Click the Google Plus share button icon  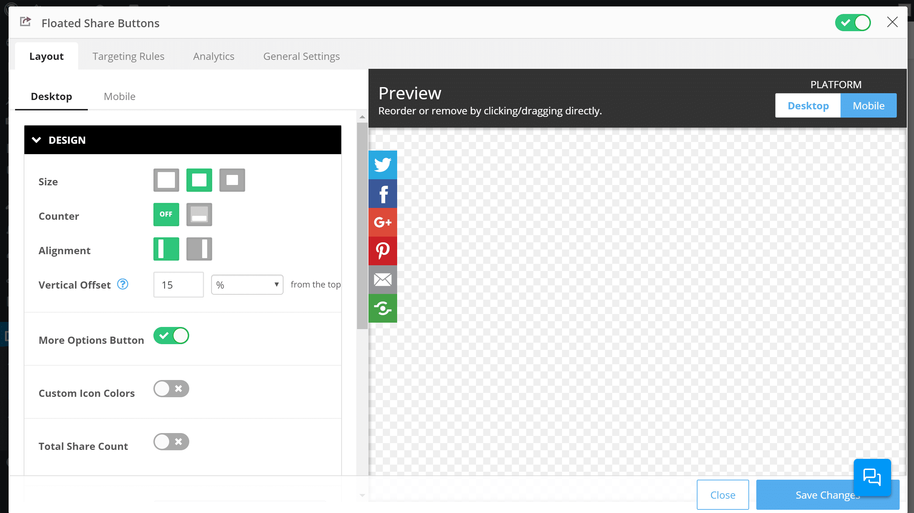383,222
